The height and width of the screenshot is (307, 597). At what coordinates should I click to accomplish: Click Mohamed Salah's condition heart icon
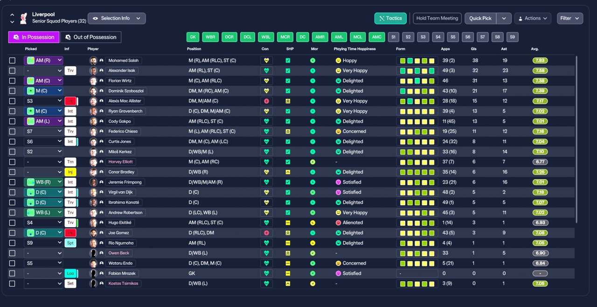[x=266, y=61]
